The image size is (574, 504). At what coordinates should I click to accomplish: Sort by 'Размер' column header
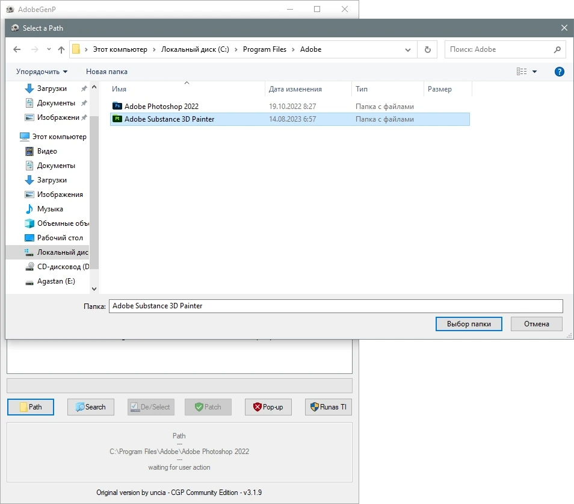point(448,89)
